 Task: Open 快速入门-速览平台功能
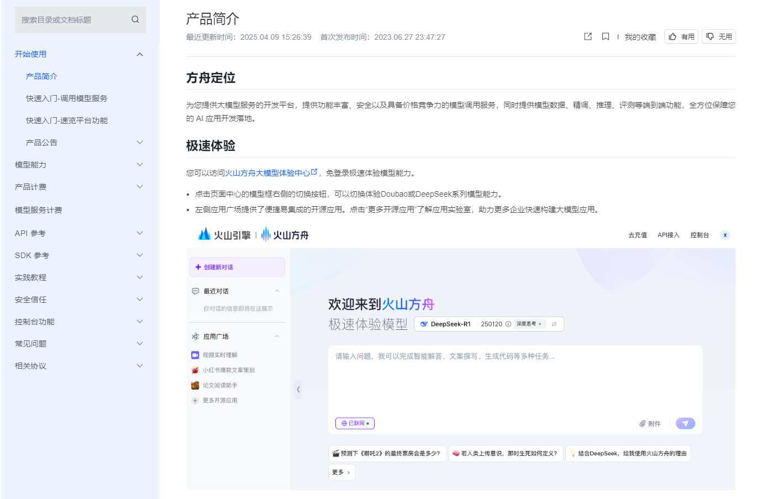pos(67,120)
